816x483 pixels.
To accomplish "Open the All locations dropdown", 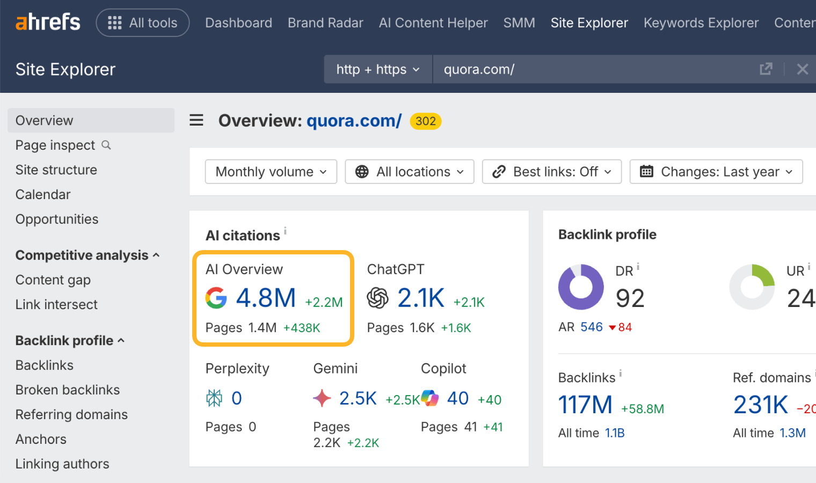I will [x=410, y=172].
